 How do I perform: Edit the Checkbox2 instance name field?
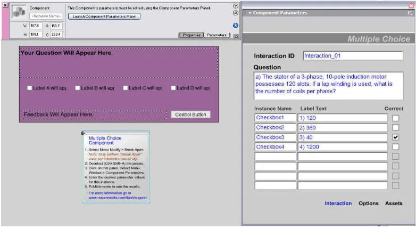(x=275, y=127)
